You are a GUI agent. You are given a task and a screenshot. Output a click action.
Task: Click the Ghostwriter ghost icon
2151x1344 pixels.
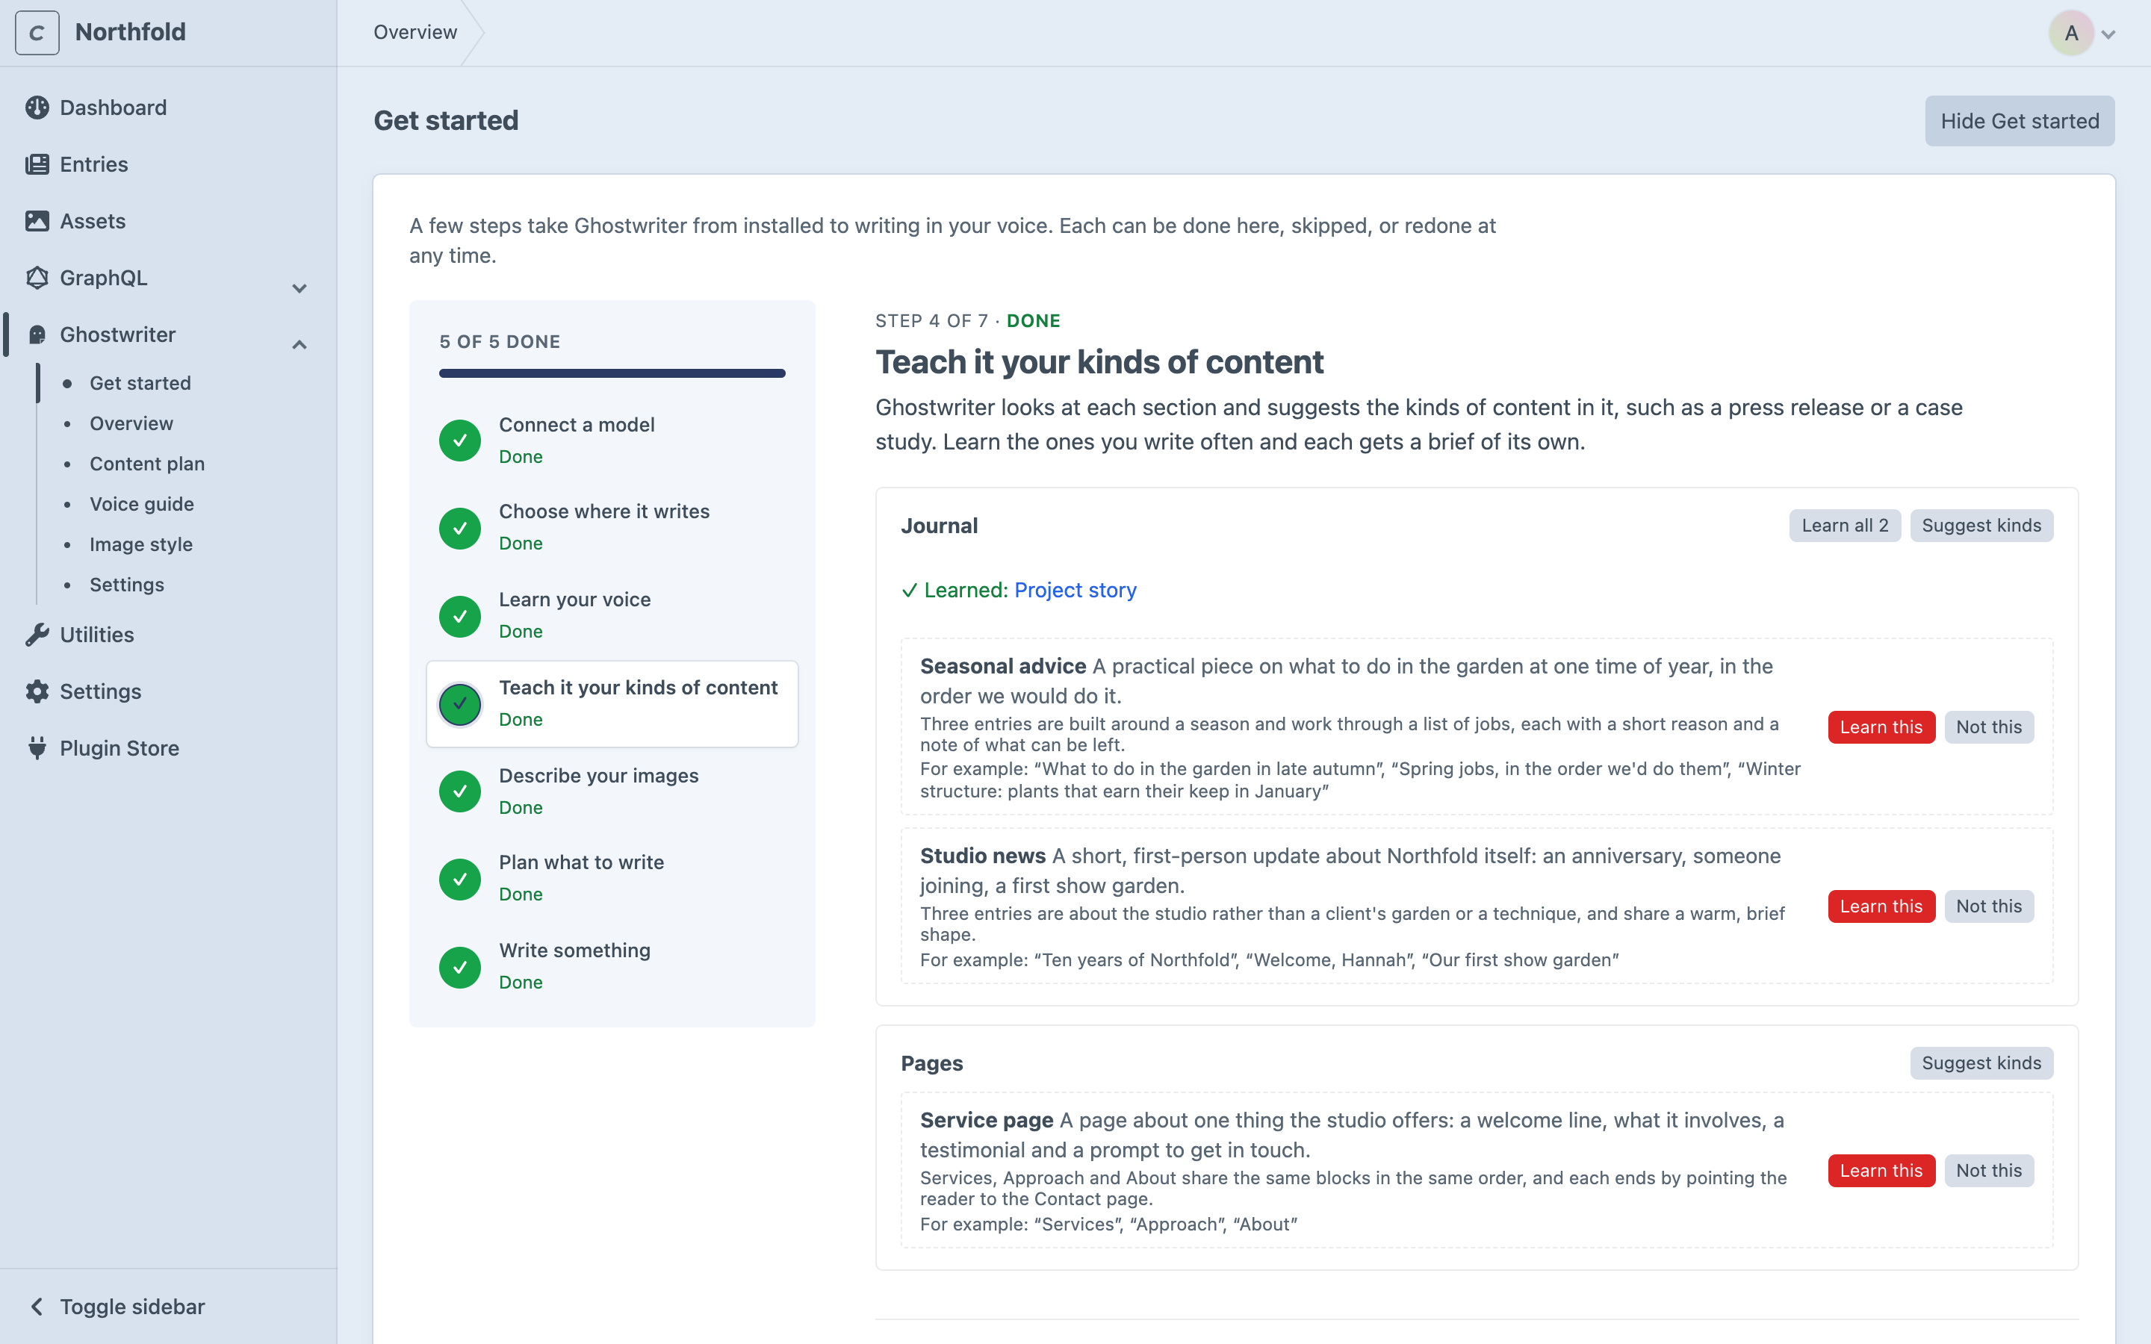(x=37, y=335)
